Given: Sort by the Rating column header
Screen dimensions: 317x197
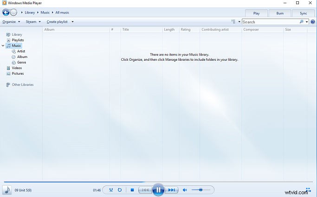Looking at the screenshot, I should [189, 30].
